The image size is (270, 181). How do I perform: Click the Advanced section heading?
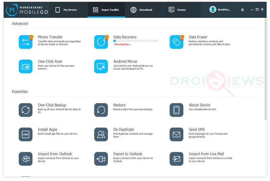coord(20,24)
